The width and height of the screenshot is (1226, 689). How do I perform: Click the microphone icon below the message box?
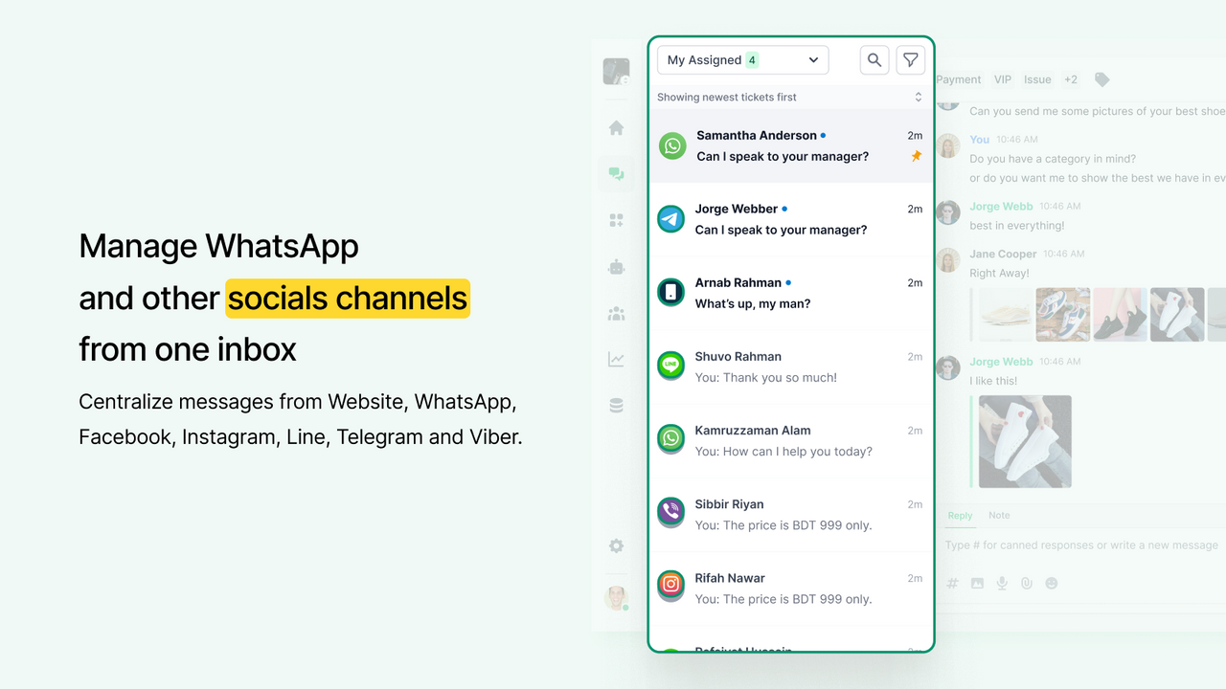[x=1002, y=583]
